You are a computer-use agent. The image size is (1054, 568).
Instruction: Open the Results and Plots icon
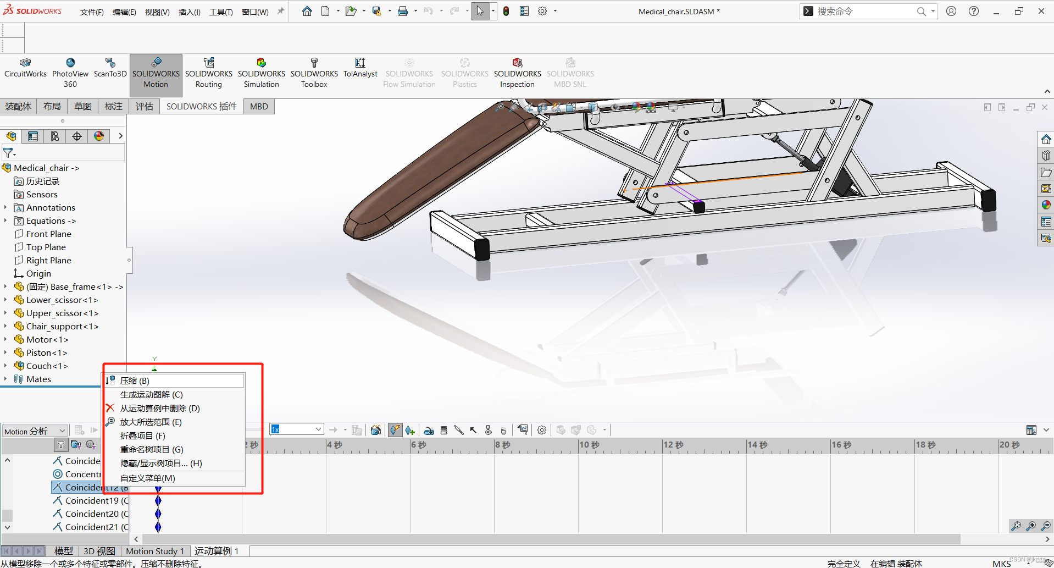523,430
